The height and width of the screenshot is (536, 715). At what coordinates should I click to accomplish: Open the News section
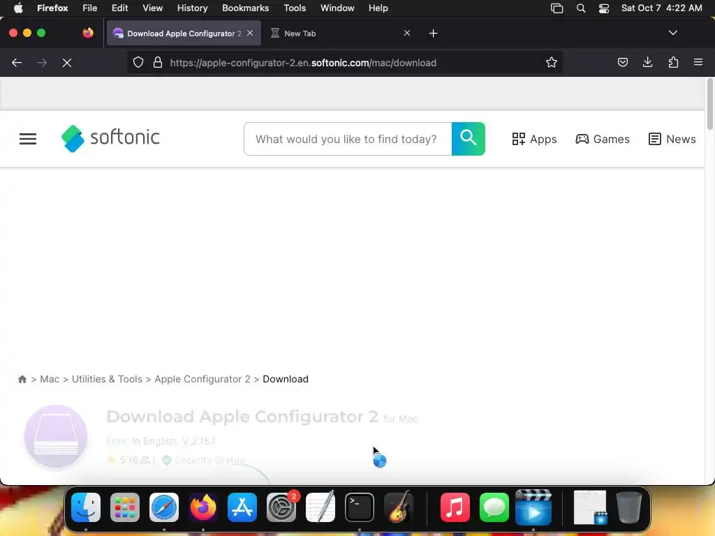click(672, 139)
